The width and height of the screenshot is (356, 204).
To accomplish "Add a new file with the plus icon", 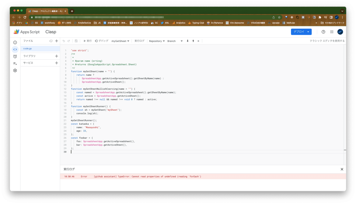I will tap(57, 41).
